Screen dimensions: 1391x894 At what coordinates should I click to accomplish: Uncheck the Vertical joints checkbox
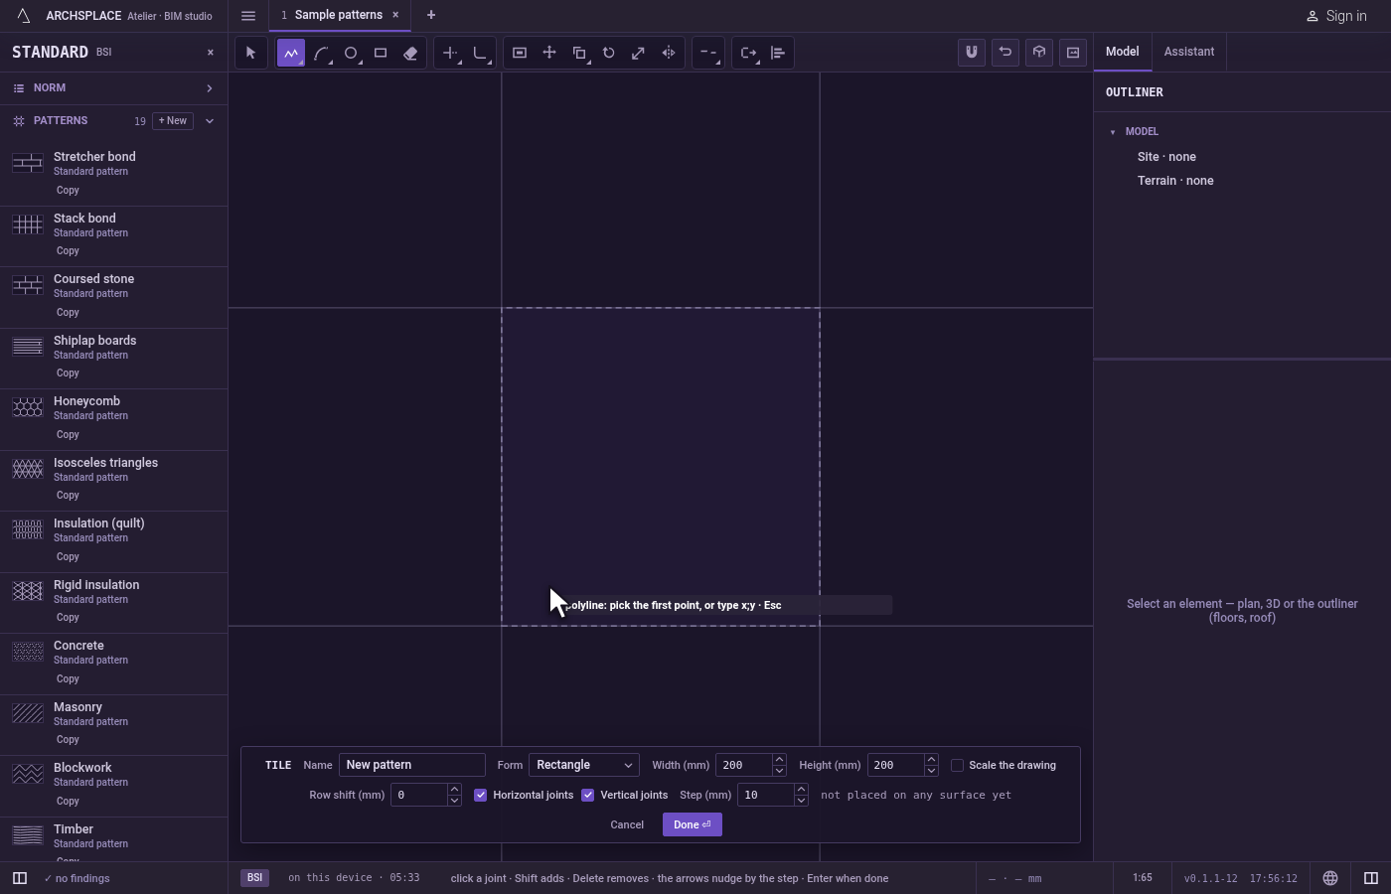(x=588, y=795)
